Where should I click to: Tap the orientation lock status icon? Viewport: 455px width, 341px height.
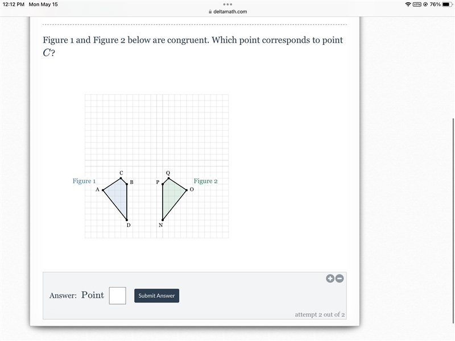[425, 5]
